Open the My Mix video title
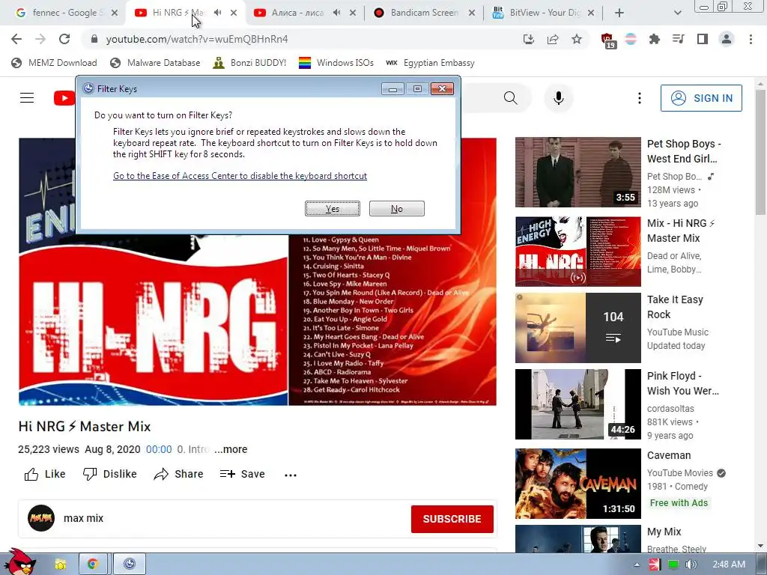The height and width of the screenshot is (575, 767). coord(664,532)
